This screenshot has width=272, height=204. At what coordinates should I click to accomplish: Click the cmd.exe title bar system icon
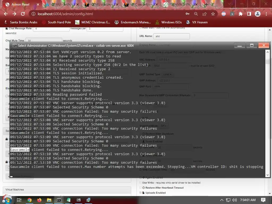pyautogui.click(x=15, y=46)
